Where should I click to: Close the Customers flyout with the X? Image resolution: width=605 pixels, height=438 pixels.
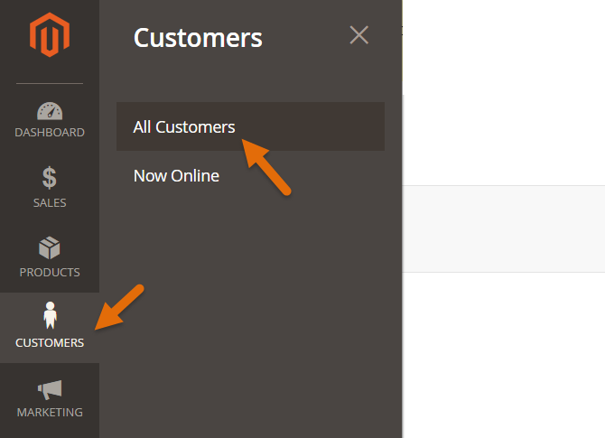(x=358, y=35)
